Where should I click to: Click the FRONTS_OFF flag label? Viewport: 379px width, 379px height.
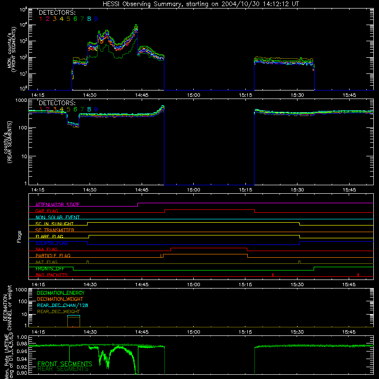point(50,269)
